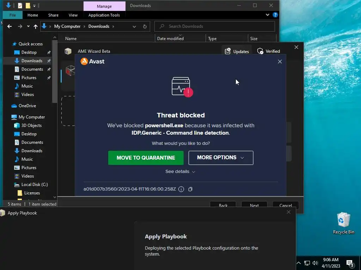Go forward in File Explorer
This screenshot has height=270, width=361.
(20, 26)
